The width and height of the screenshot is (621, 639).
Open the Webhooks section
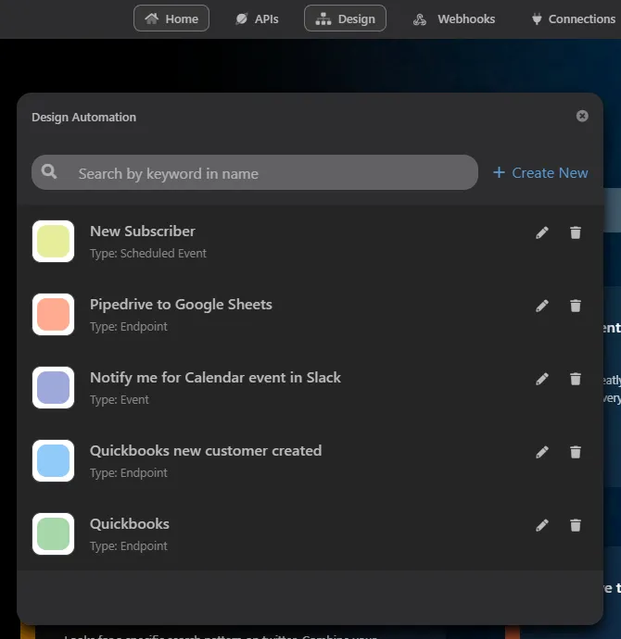[454, 19]
